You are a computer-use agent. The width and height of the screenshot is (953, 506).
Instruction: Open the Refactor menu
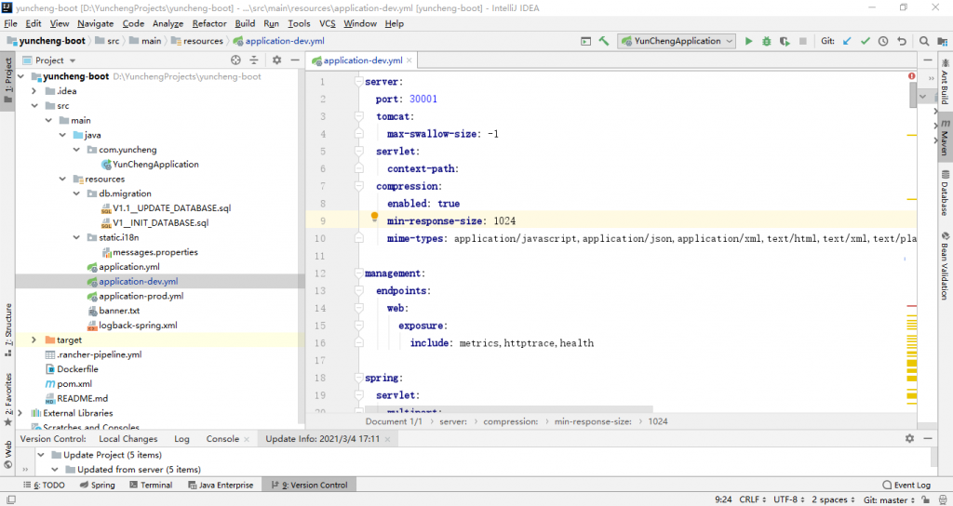point(209,23)
